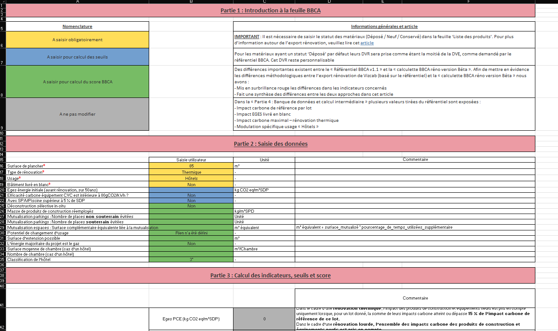
Task: Select 'Non' for énergie majoritaire est le gaz
Action: pos(191,243)
